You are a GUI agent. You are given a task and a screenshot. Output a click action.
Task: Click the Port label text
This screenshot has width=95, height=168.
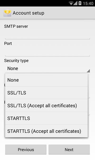(x=8, y=44)
